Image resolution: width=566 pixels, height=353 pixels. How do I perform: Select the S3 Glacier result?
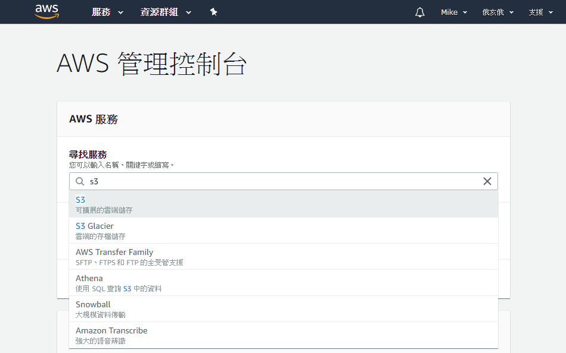tap(284, 231)
